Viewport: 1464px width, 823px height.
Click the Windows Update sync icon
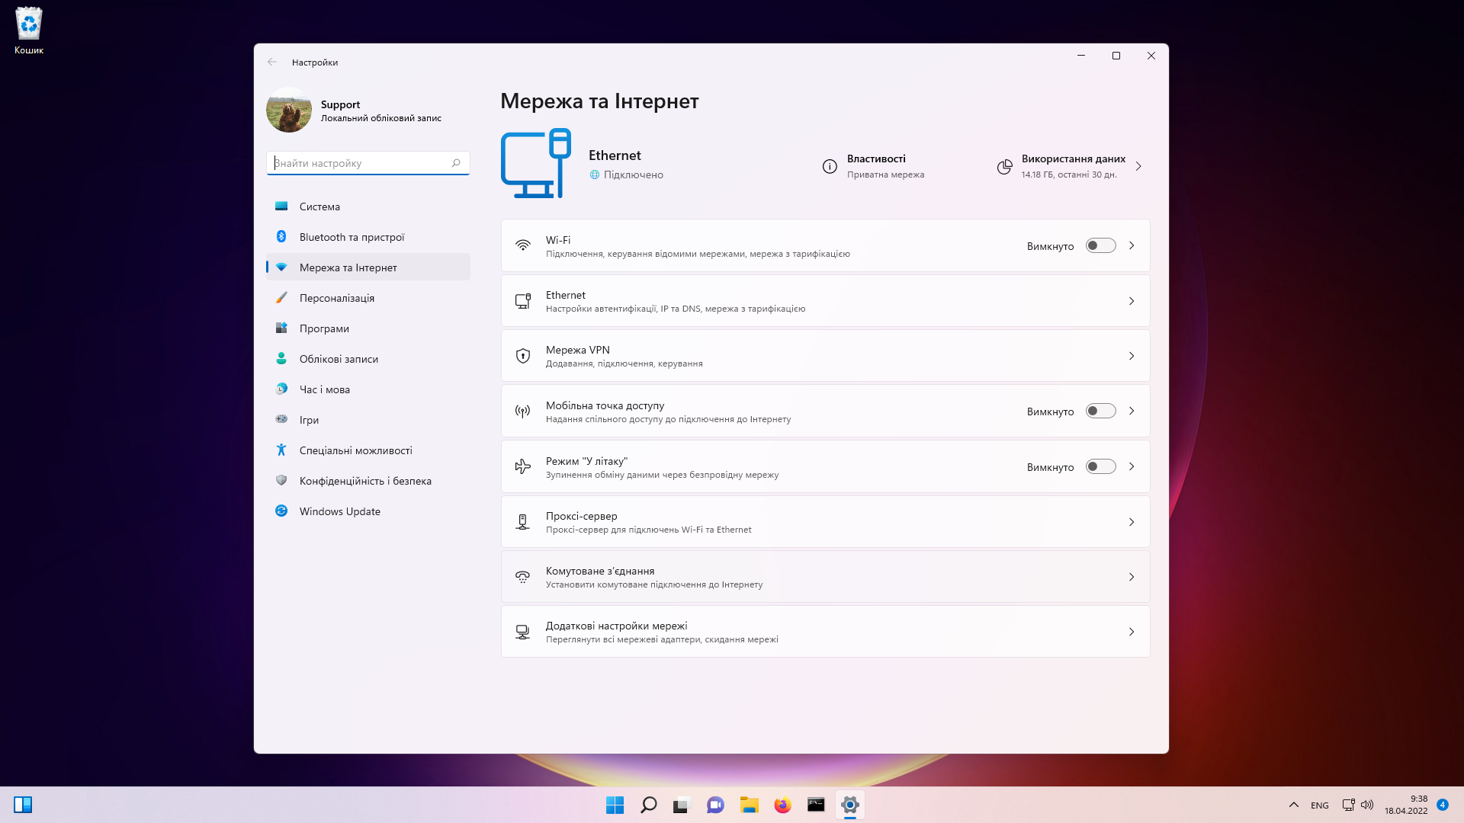[281, 511]
